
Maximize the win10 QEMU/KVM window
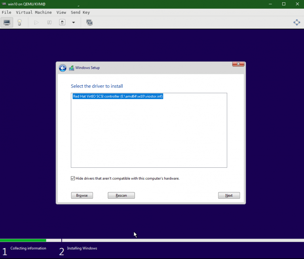click(284, 4)
